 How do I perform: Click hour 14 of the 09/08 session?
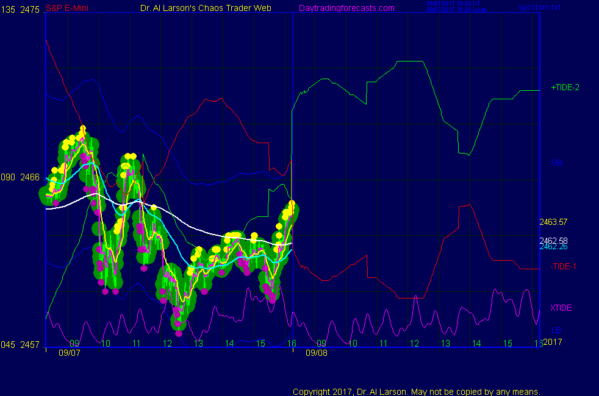pyautogui.click(x=476, y=344)
